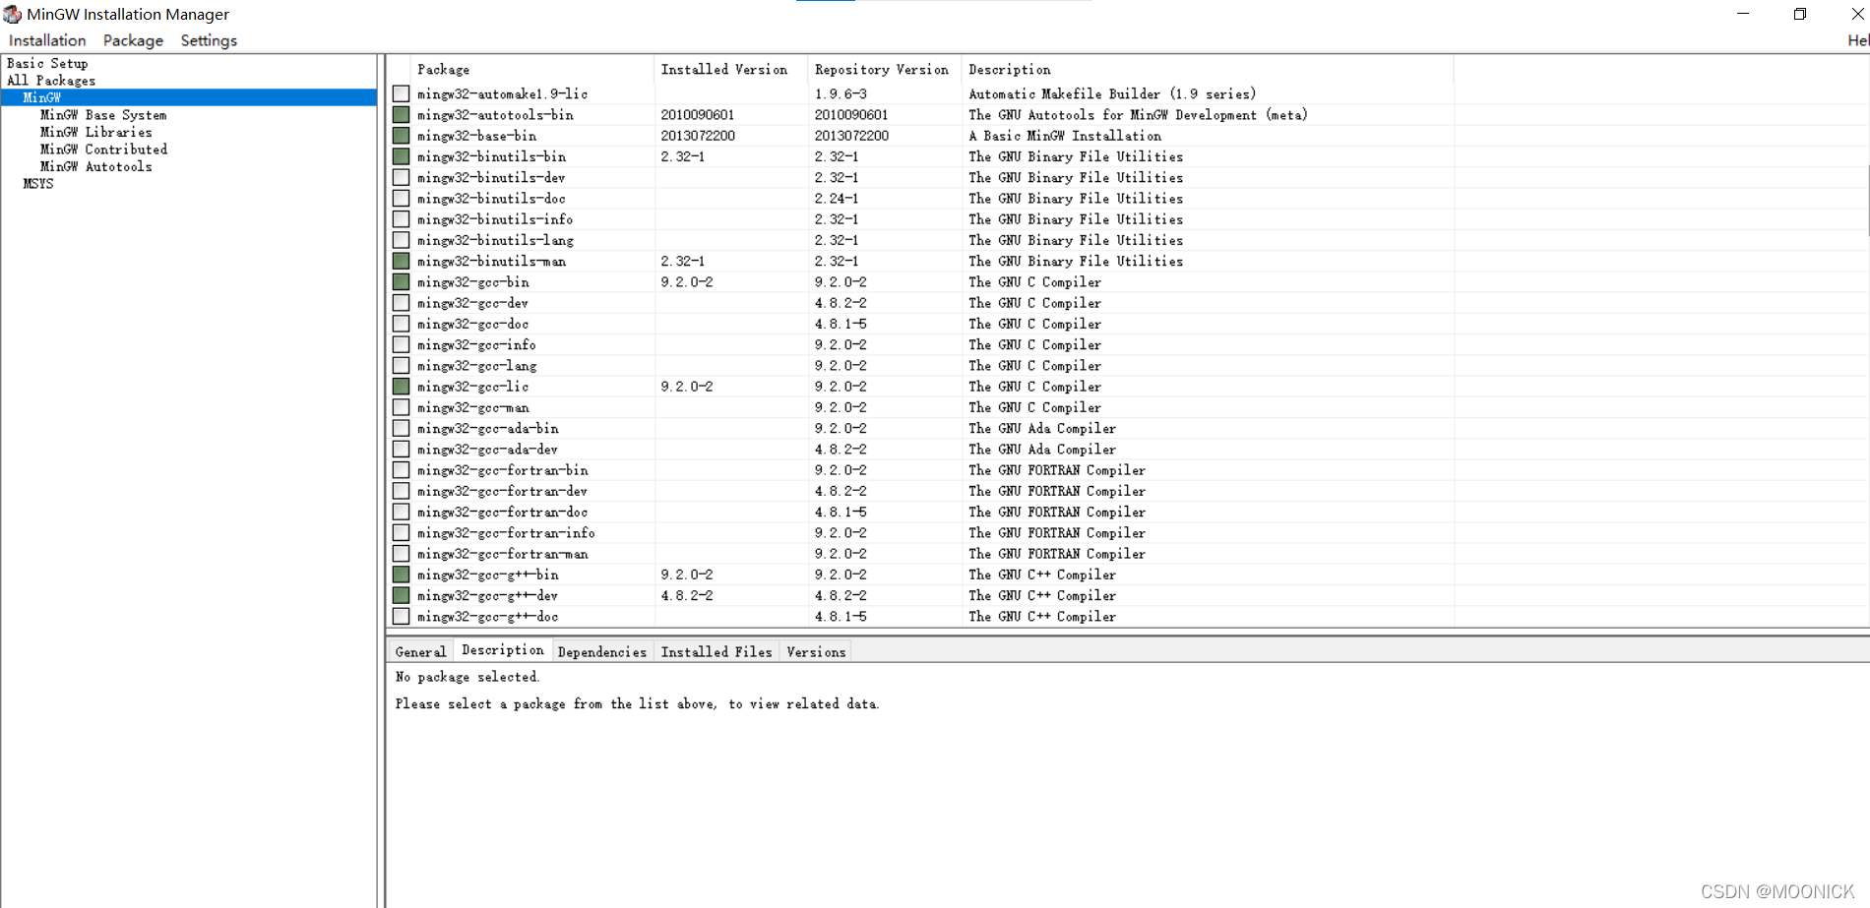Switch to the Description tab
The width and height of the screenshot is (1870, 908).
click(503, 650)
